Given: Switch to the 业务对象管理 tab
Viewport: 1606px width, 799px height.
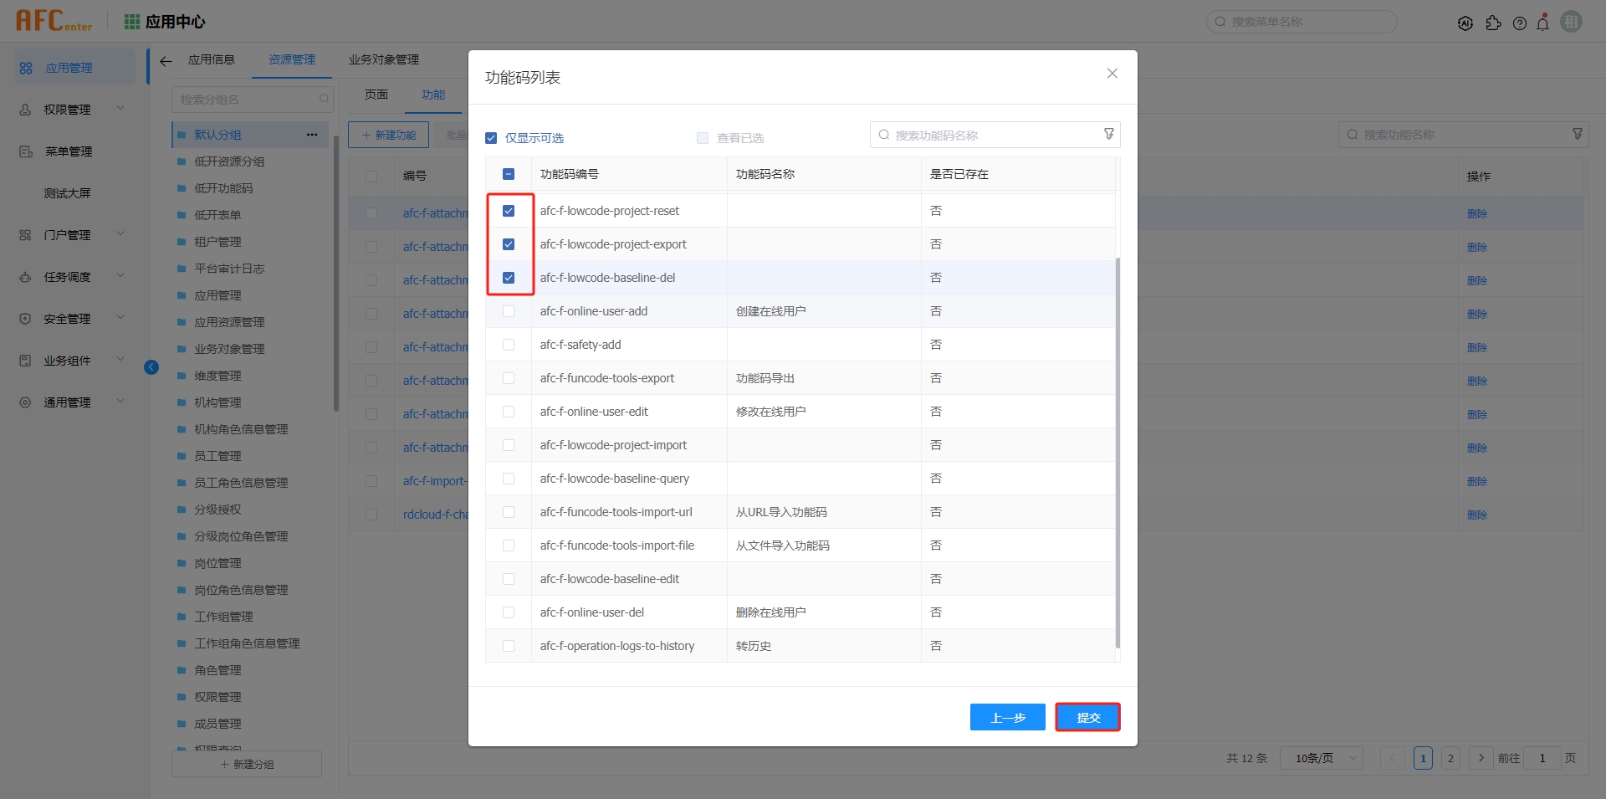Looking at the screenshot, I should (x=383, y=60).
